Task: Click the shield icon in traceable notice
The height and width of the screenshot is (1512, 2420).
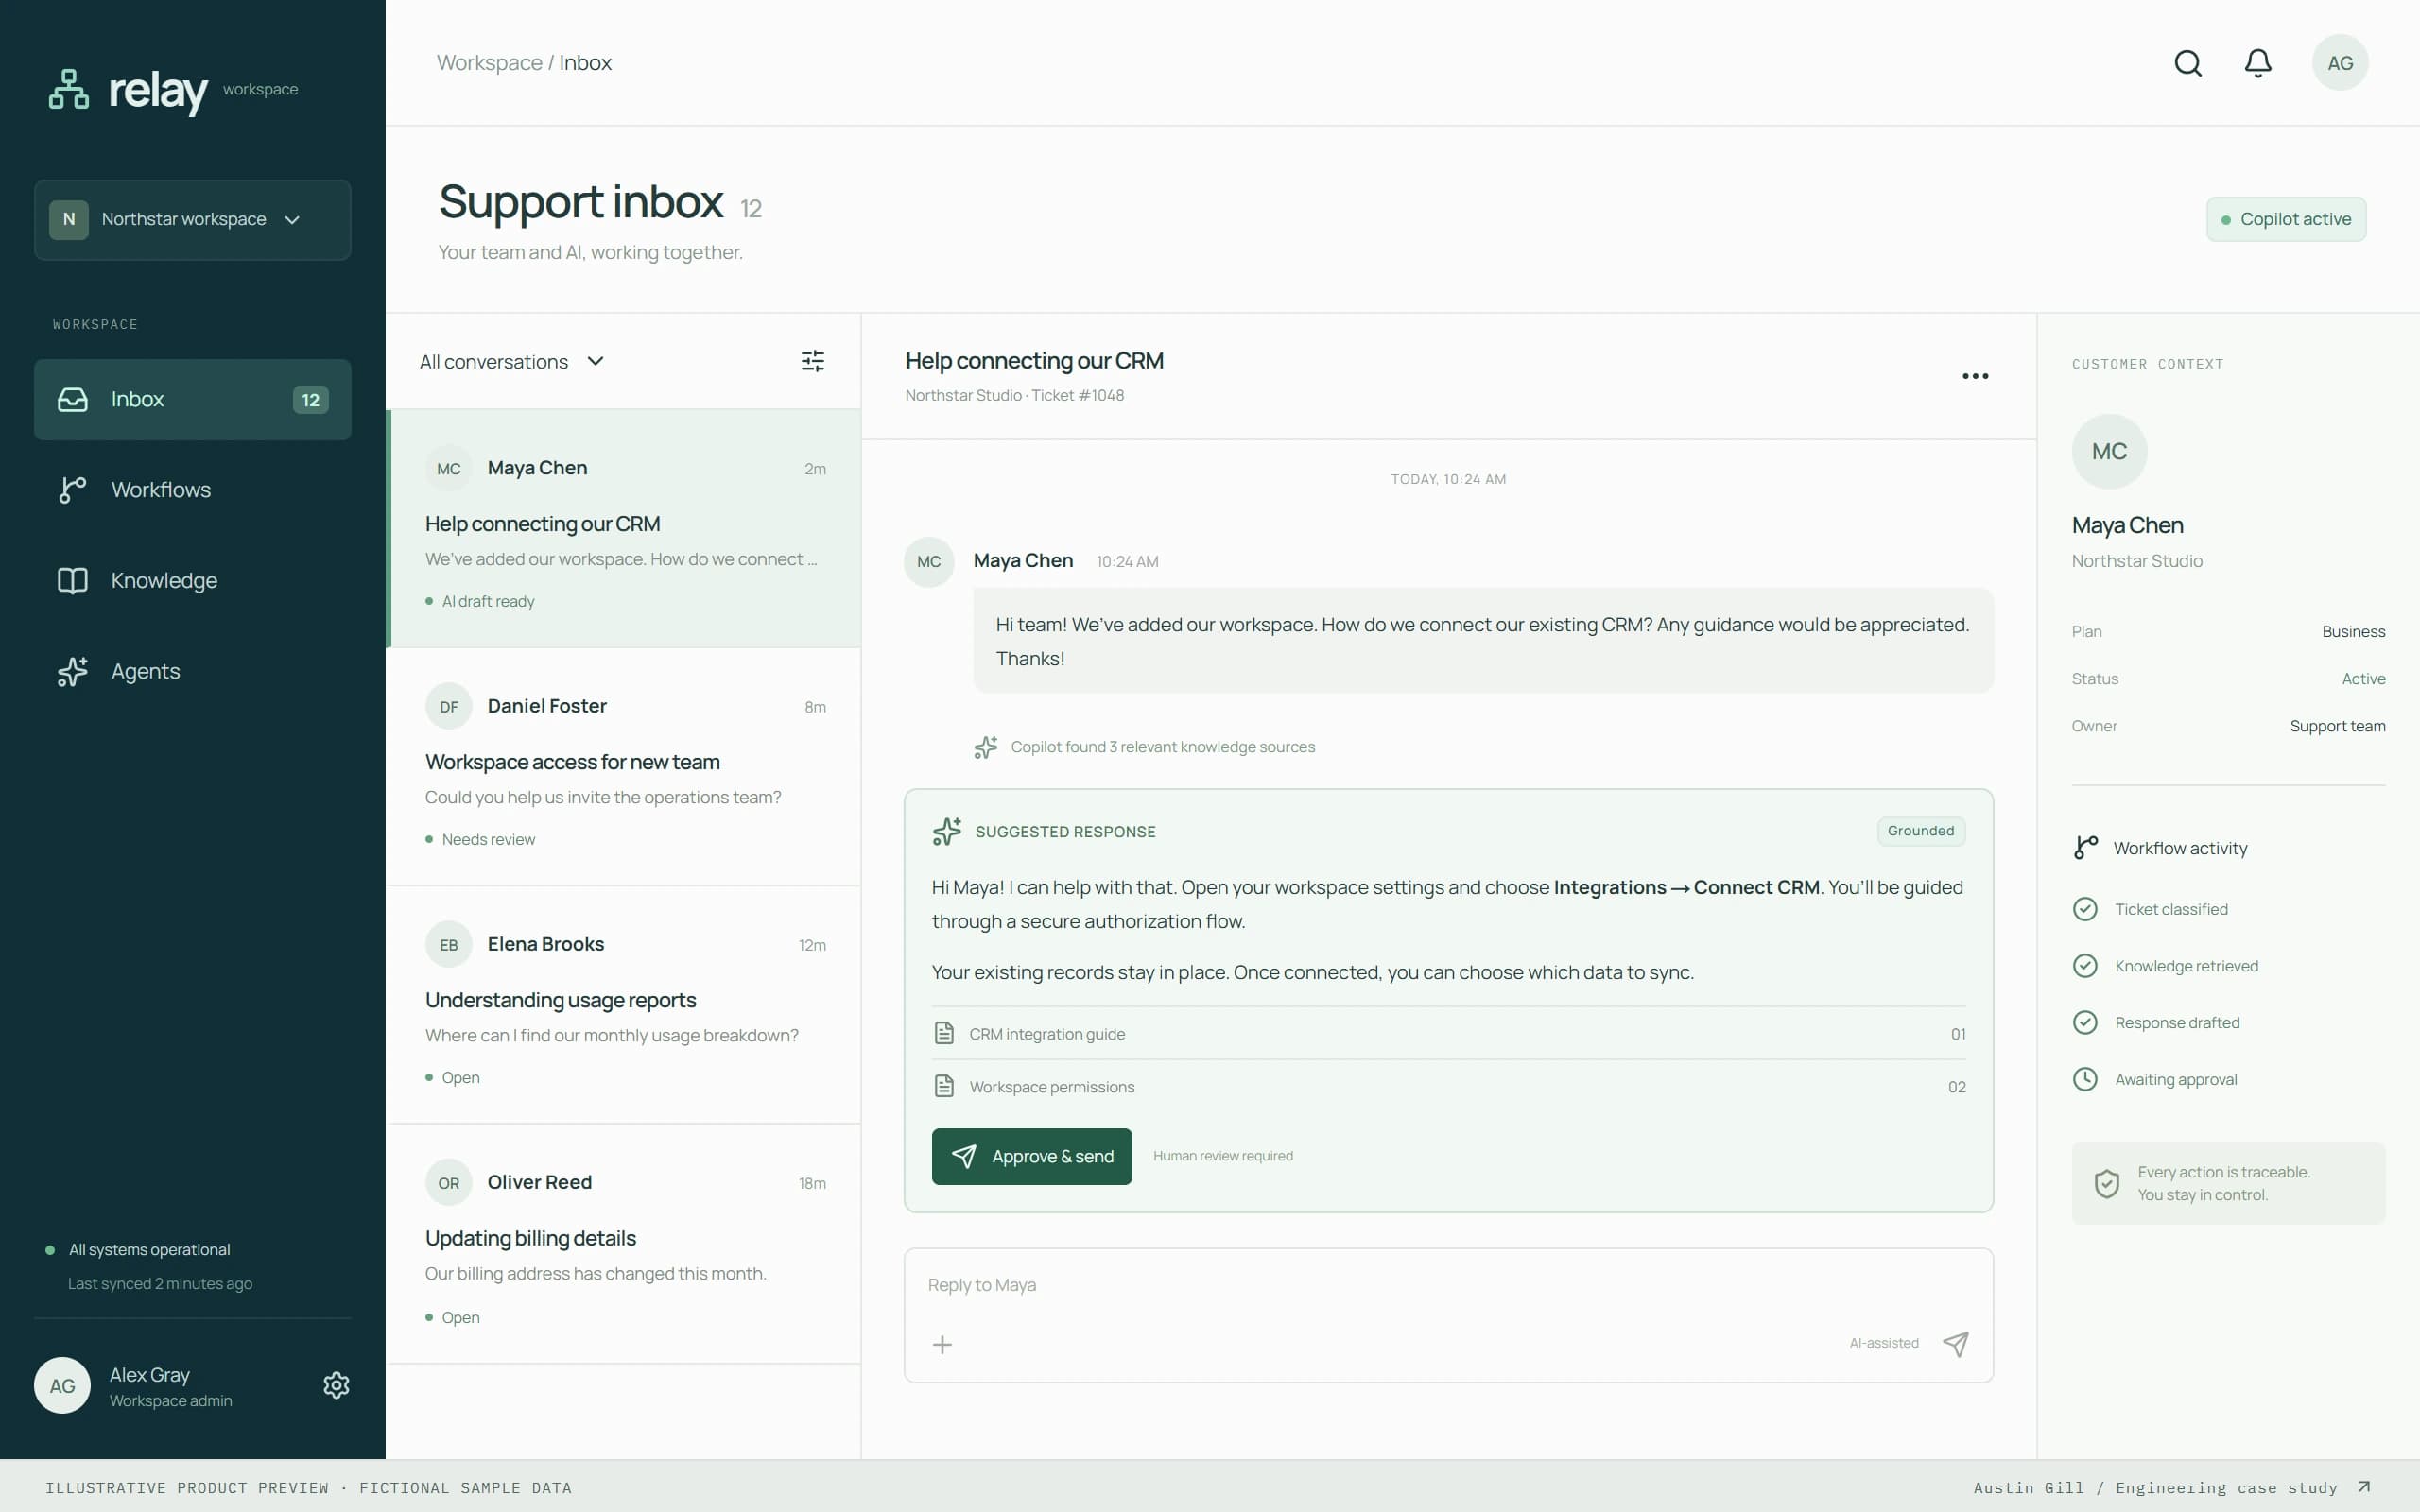Action: coord(2107,1183)
